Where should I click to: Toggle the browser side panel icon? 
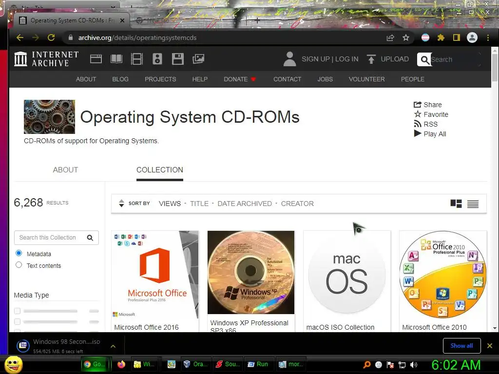456,38
